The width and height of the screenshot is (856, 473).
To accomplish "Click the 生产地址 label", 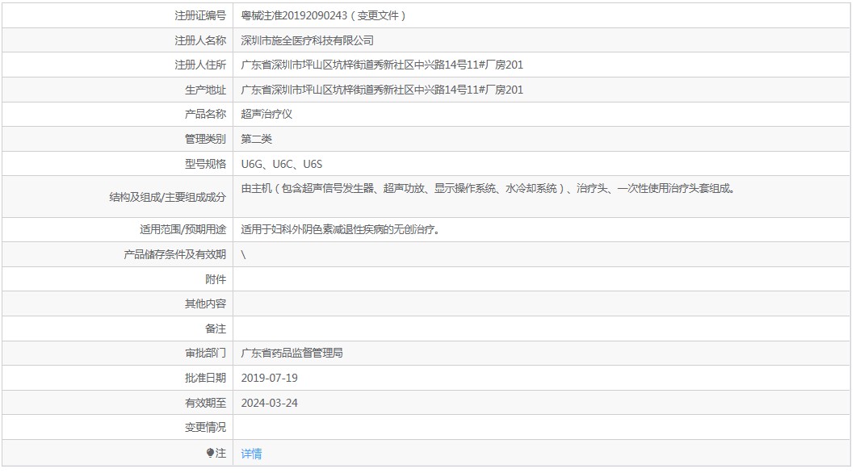I will click(205, 90).
